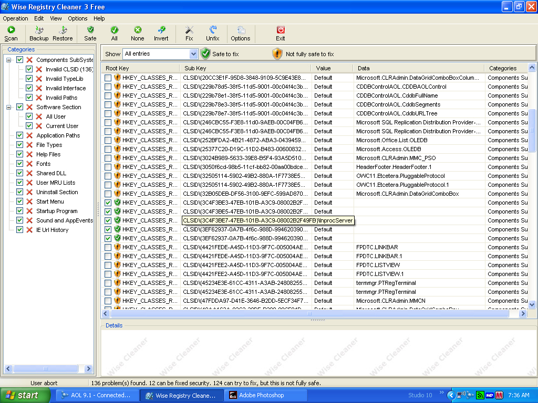Viewport: 538px width, 403px height.
Task: Switch to Adobe Photoshop from the taskbar
Action: click(x=265, y=395)
